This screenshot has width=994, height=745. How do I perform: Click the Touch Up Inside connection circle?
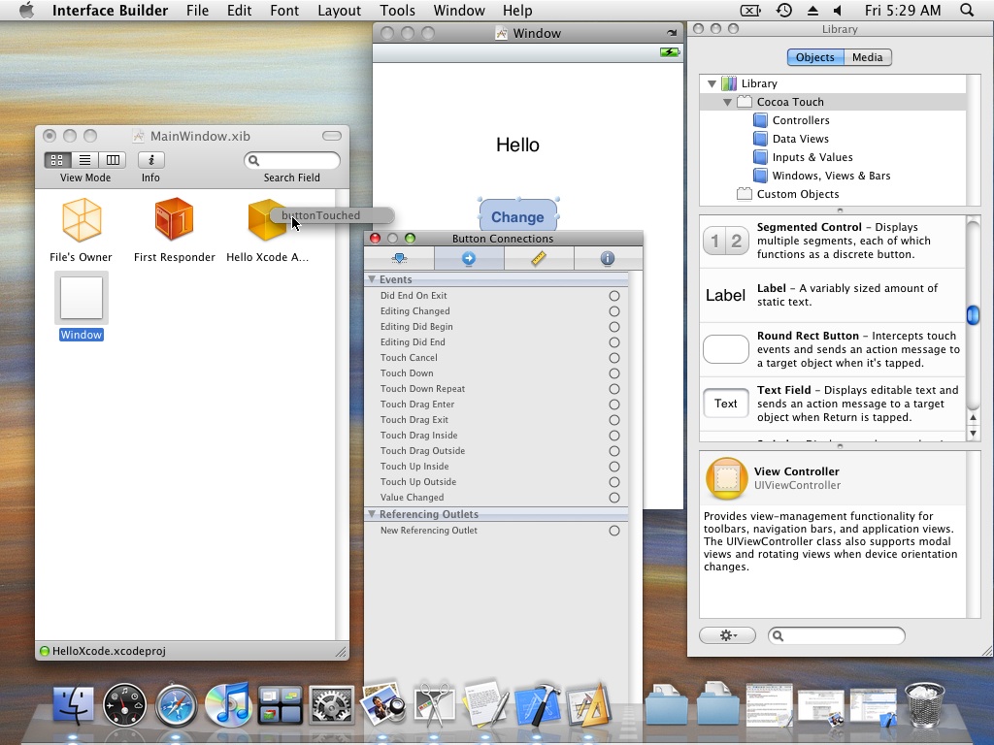(614, 467)
